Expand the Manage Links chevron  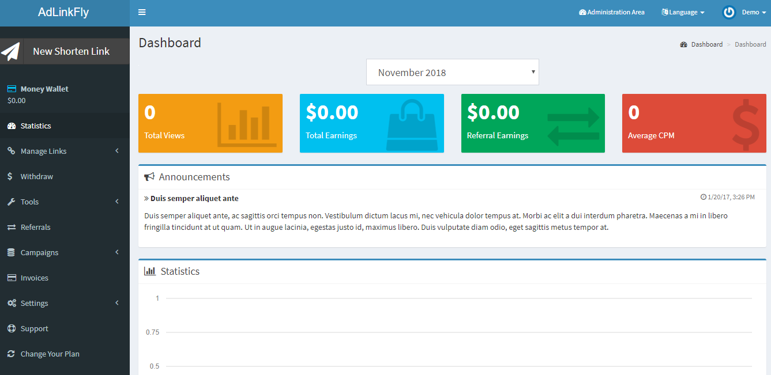pos(117,151)
